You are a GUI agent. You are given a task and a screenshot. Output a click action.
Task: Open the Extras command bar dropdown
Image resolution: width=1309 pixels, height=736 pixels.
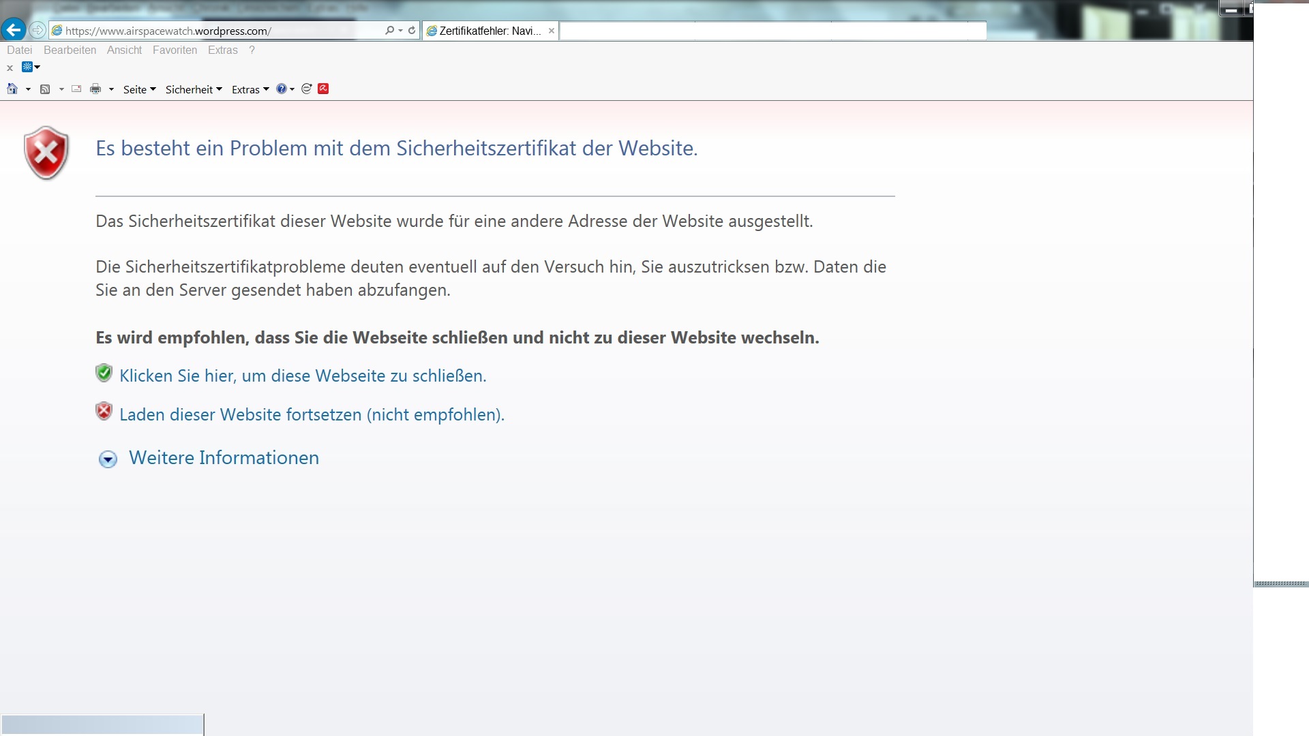(250, 90)
